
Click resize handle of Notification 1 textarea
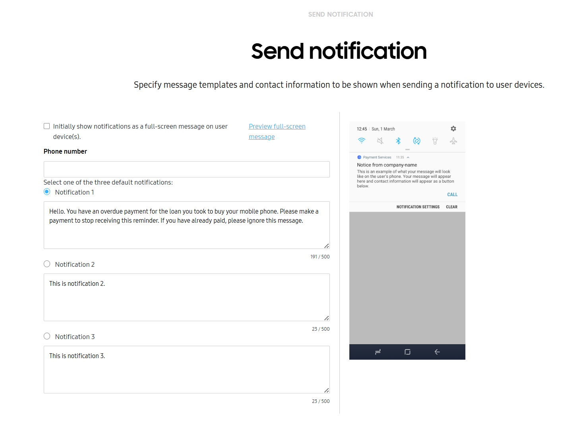coord(327,246)
